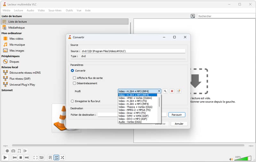This screenshot has width=256, height=162.
Task: Collapse the Profil dropdown arrow
Action: [x=159, y=91]
